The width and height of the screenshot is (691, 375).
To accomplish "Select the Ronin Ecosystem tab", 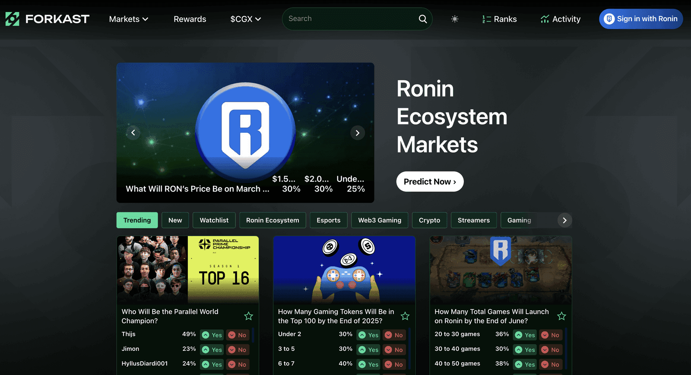I will pyautogui.click(x=273, y=220).
